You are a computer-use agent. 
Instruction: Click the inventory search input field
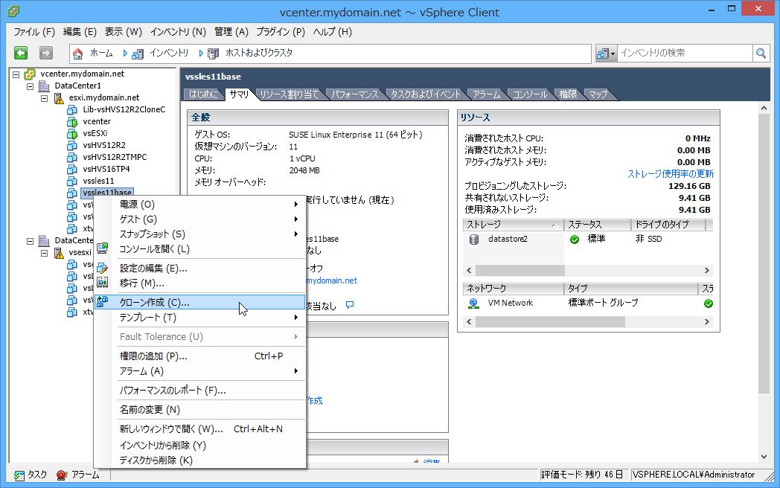pos(685,53)
